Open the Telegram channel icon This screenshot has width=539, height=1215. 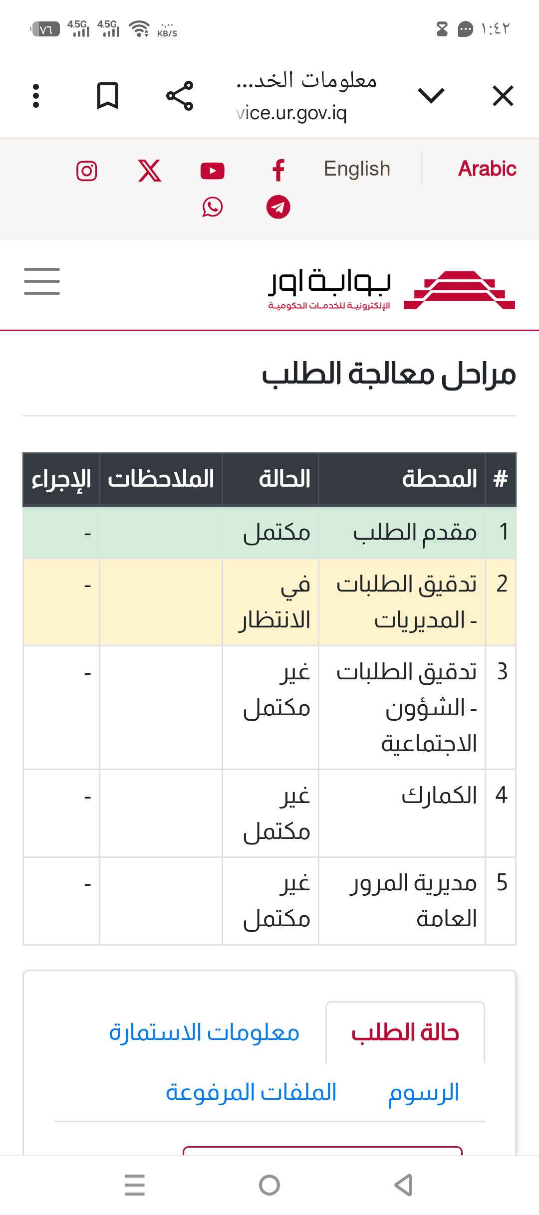[278, 207]
